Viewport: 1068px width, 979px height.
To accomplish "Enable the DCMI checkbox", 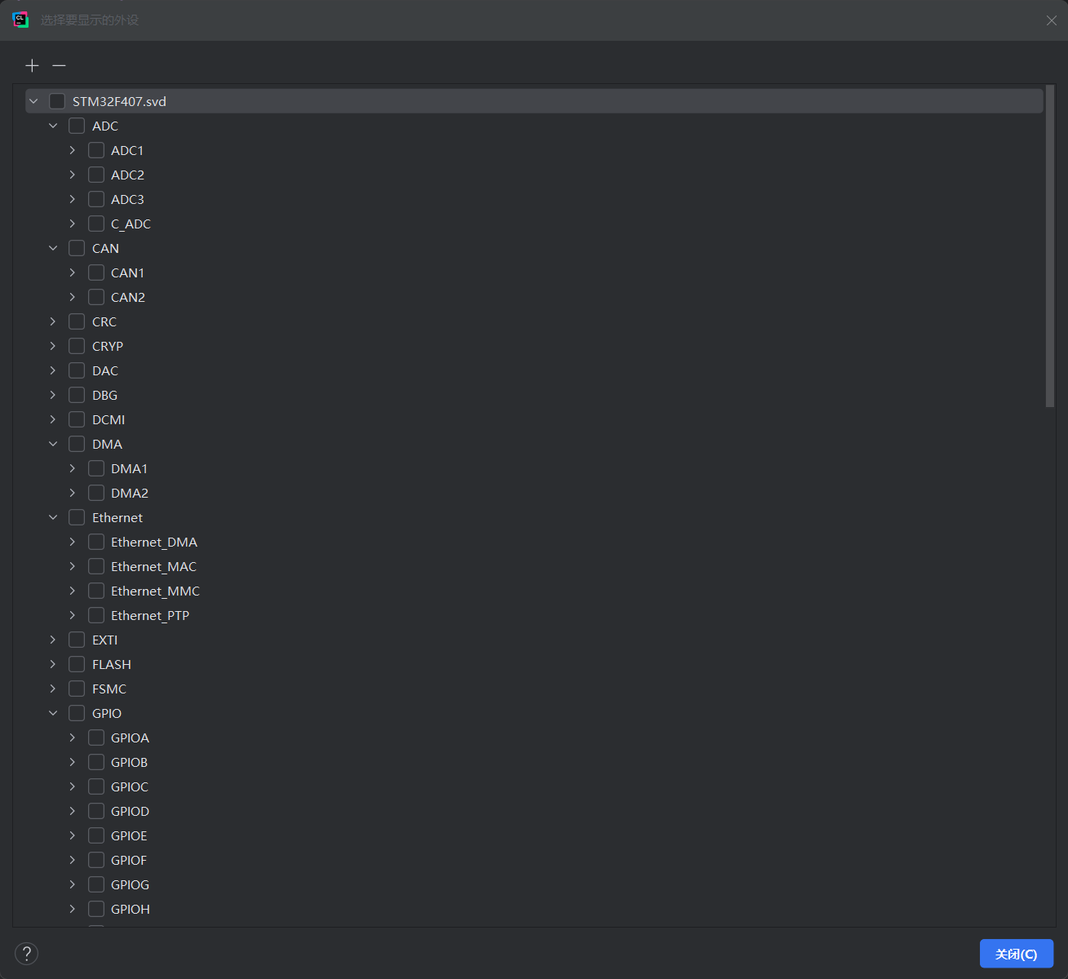I will pos(77,419).
